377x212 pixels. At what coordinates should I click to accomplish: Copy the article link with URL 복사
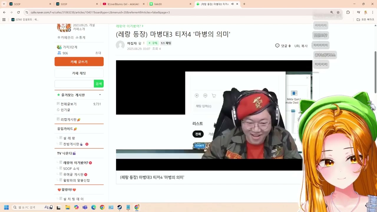(301, 46)
